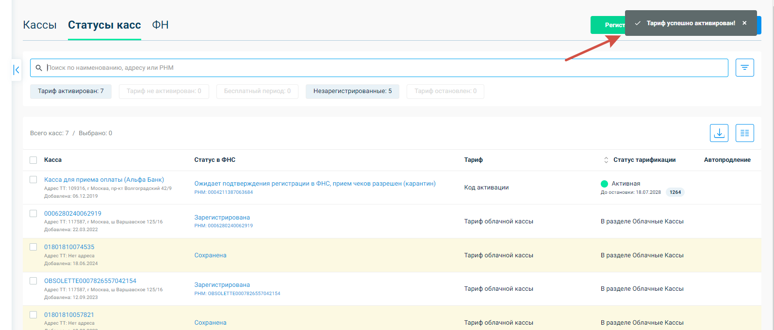Filter by Тариф активирован: 7
The width and height of the screenshot is (774, 330).
tap(71, 91)
